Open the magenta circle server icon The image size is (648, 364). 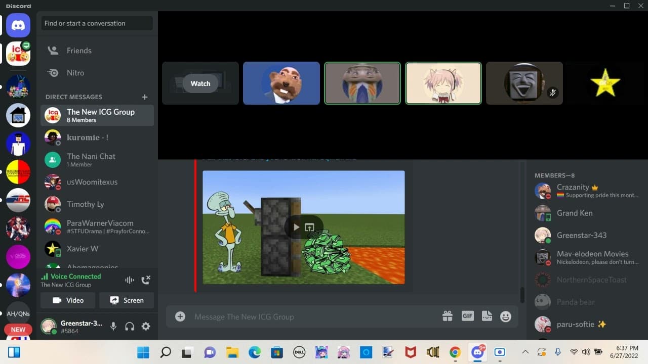click(x=18, y=257)
